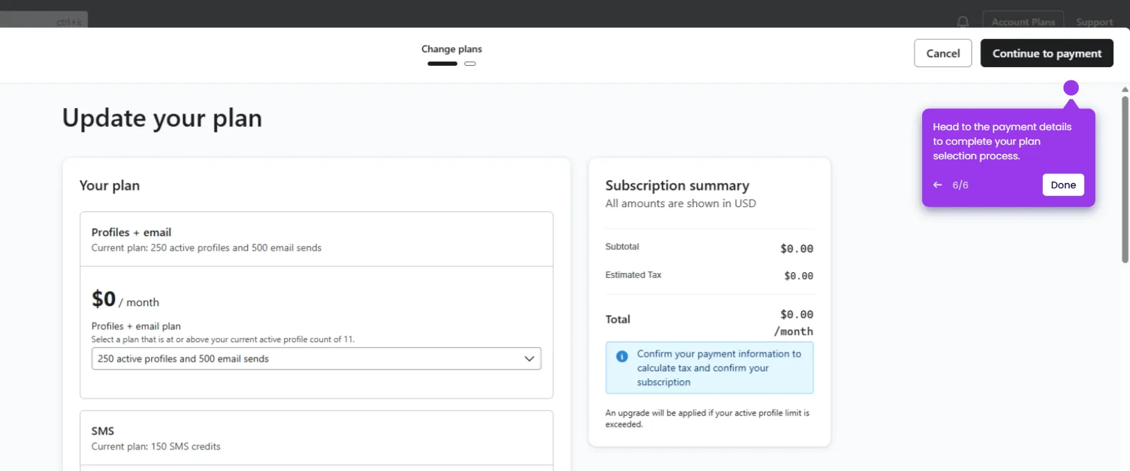Open Account Plans in top bar
This screenshot has height=471, width=1130.
[x=1023, y=21]
